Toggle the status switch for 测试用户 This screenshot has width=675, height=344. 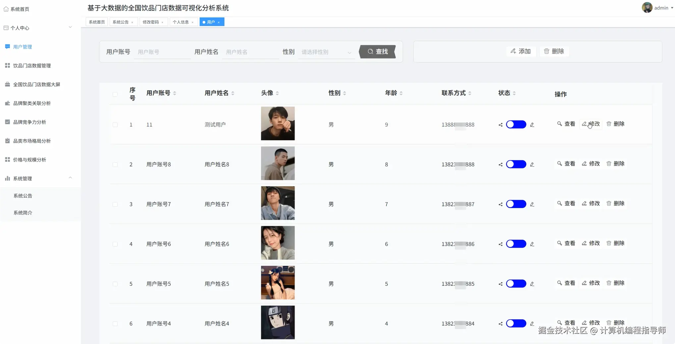516,124
